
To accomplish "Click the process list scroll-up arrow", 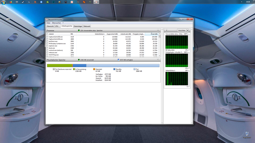I will click(x=159, y=34).
